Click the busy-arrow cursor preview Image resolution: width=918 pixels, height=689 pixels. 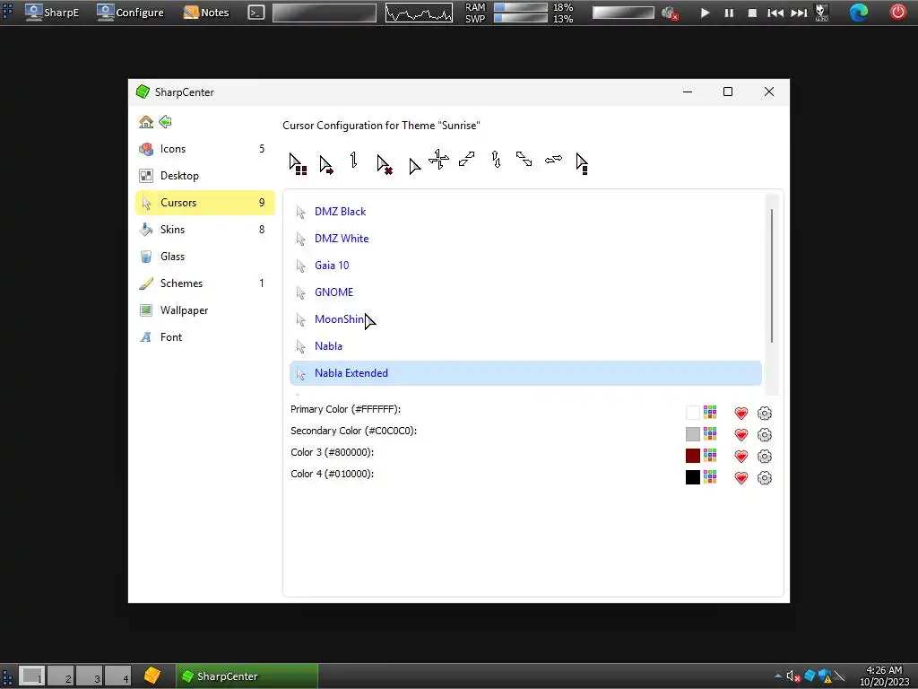click(x=298, y=163)
